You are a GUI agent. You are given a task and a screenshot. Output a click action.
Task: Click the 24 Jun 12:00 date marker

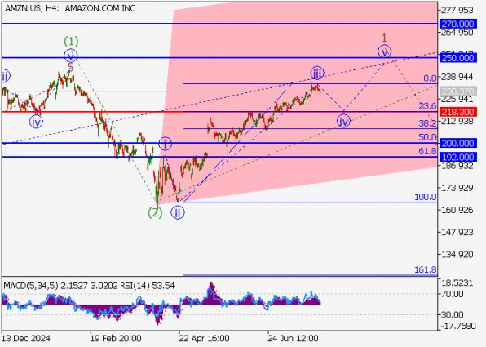pos(293,338)
